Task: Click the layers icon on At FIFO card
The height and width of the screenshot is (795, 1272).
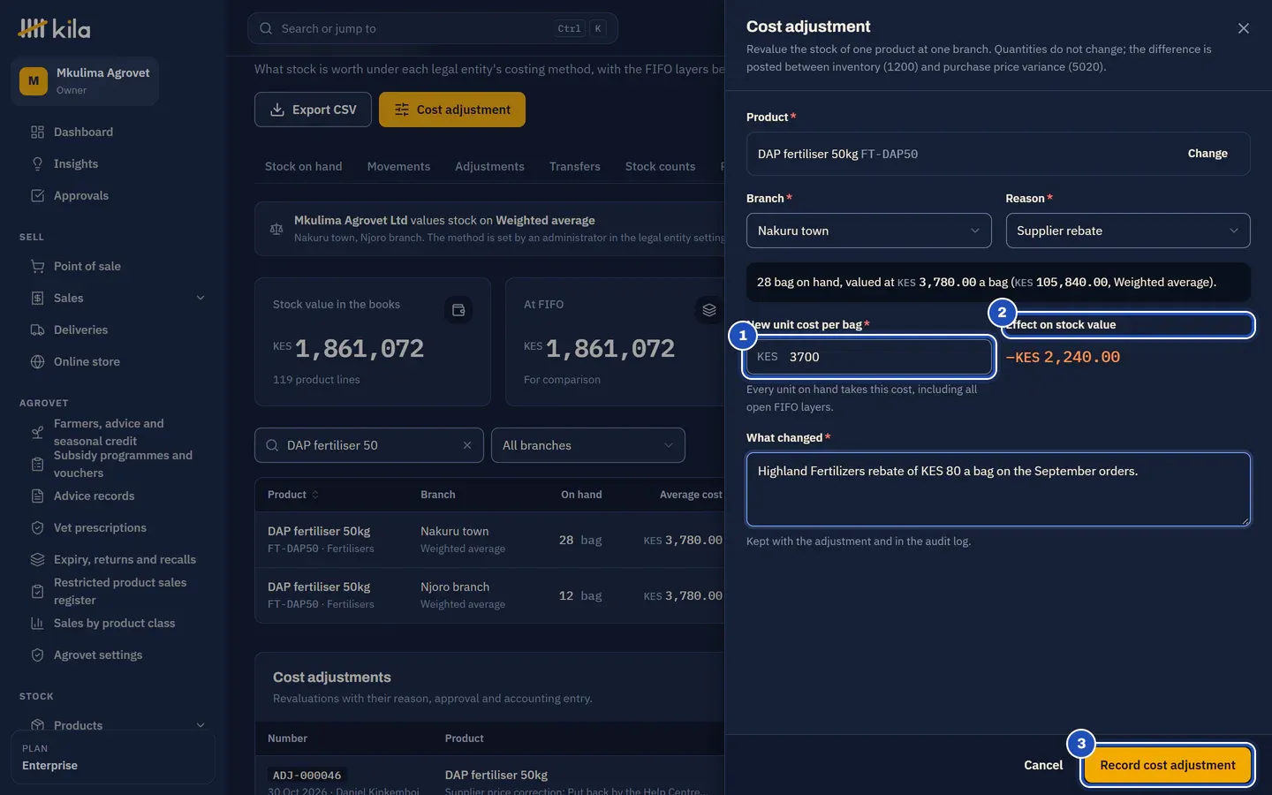Action: pos(709,310)
